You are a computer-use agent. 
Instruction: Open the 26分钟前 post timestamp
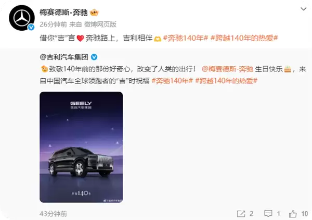click(x=53, y=25)
